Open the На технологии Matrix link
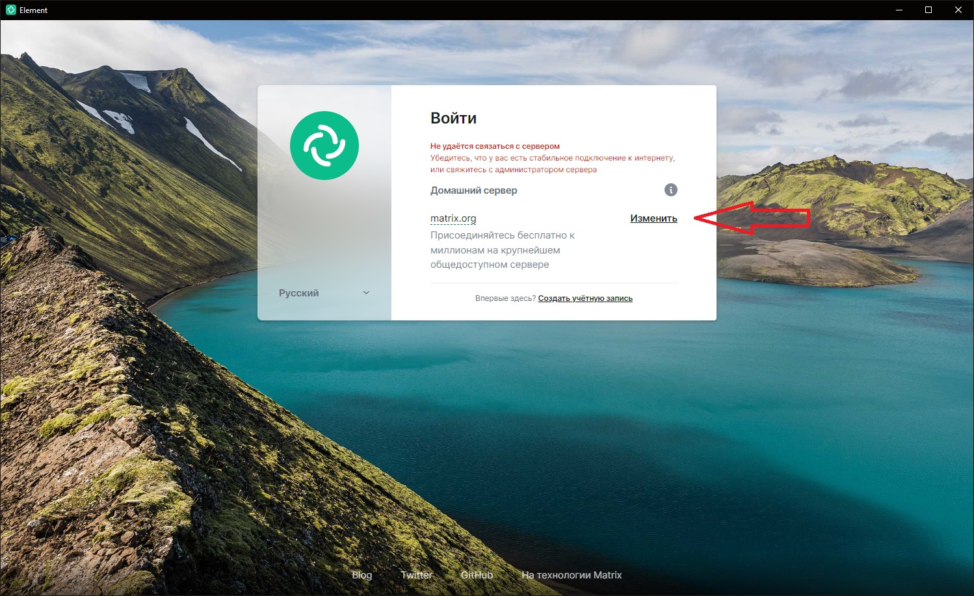 tap(572, 575)
